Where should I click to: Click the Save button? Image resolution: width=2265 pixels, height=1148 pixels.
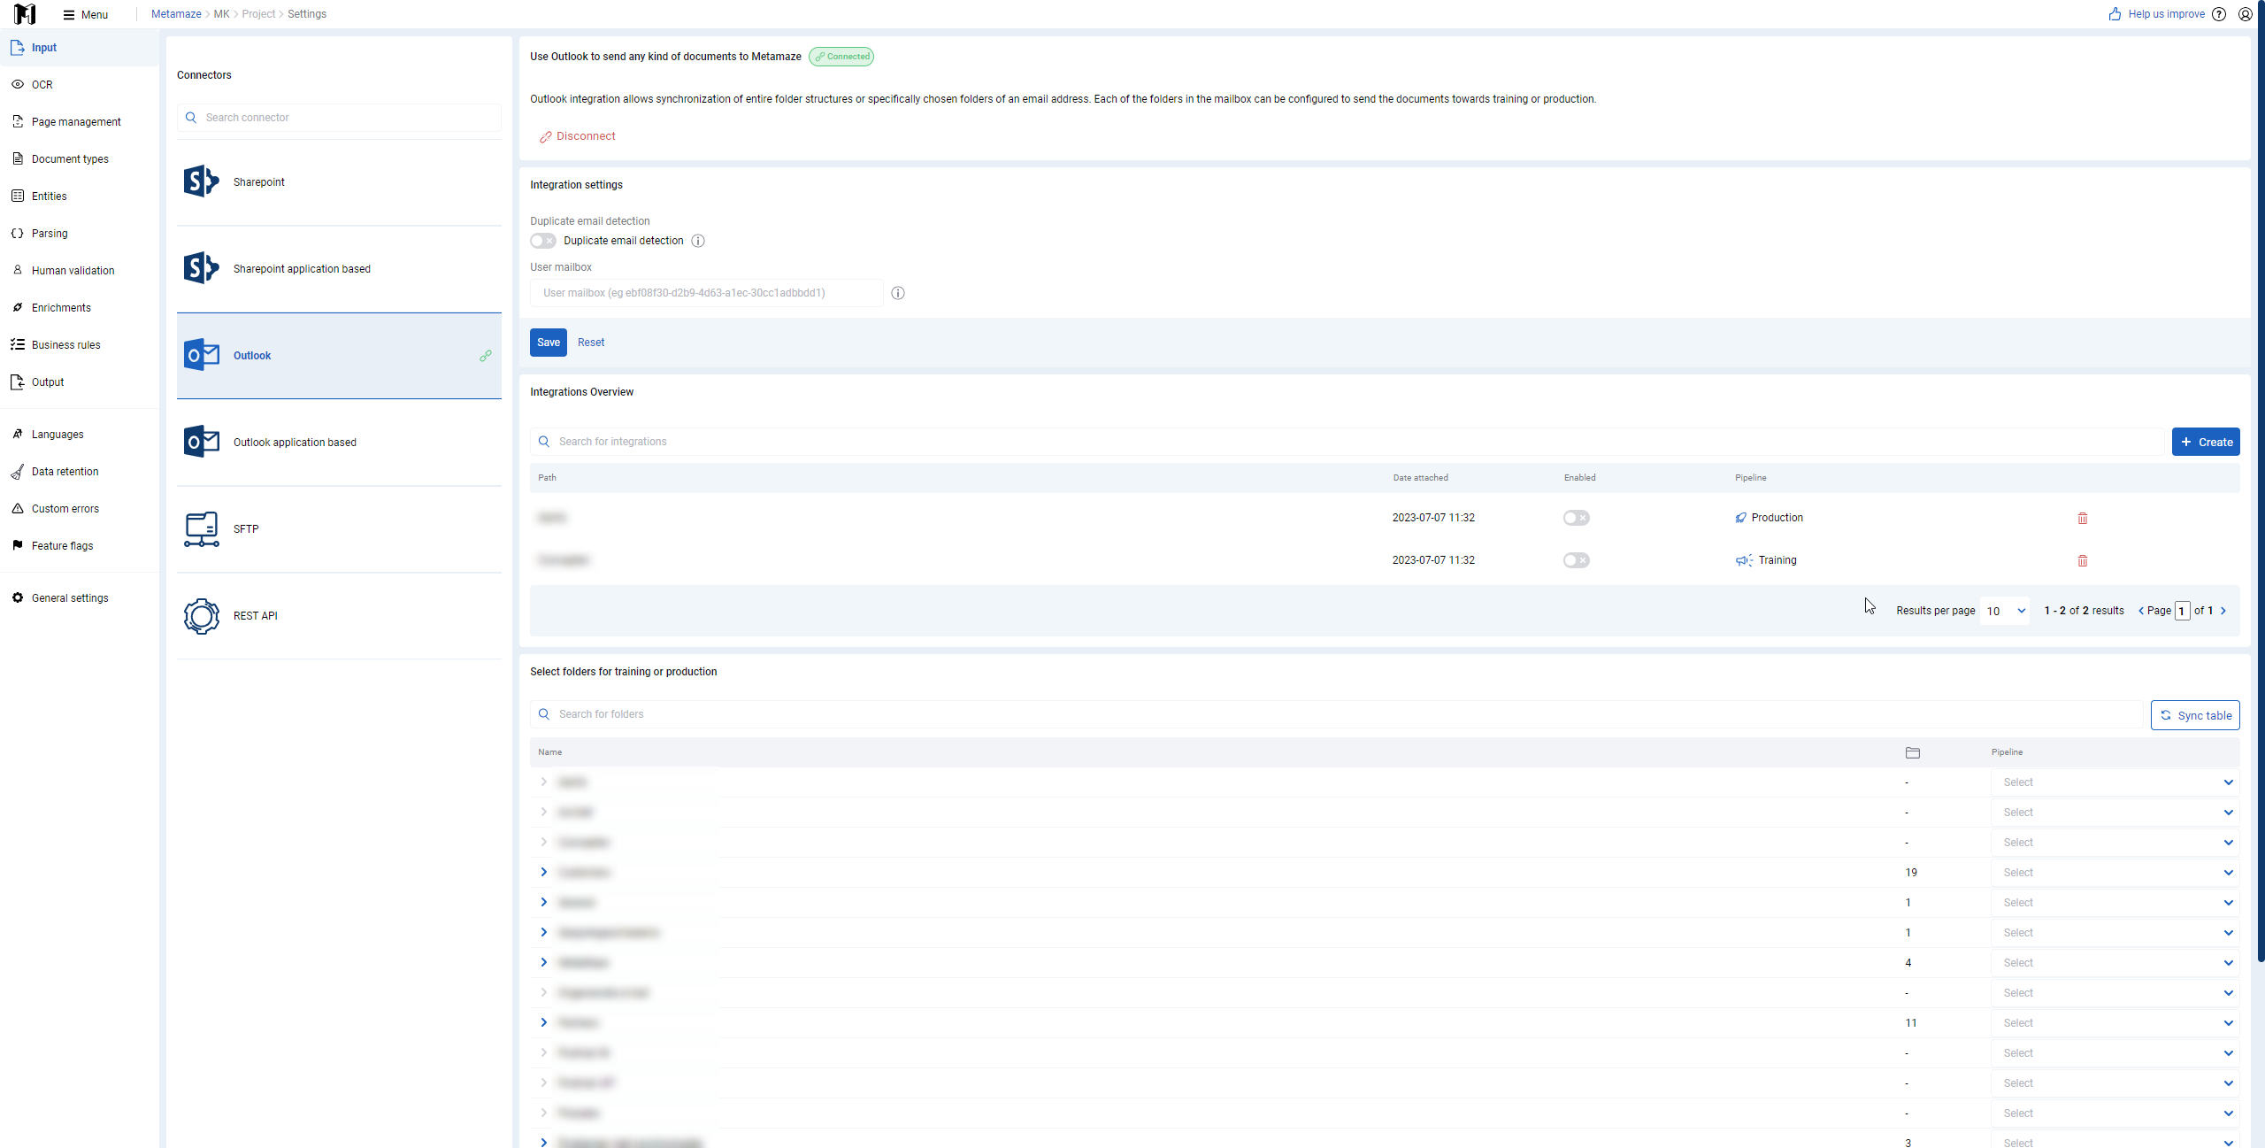pyautogui.click(x=549, y=343)
